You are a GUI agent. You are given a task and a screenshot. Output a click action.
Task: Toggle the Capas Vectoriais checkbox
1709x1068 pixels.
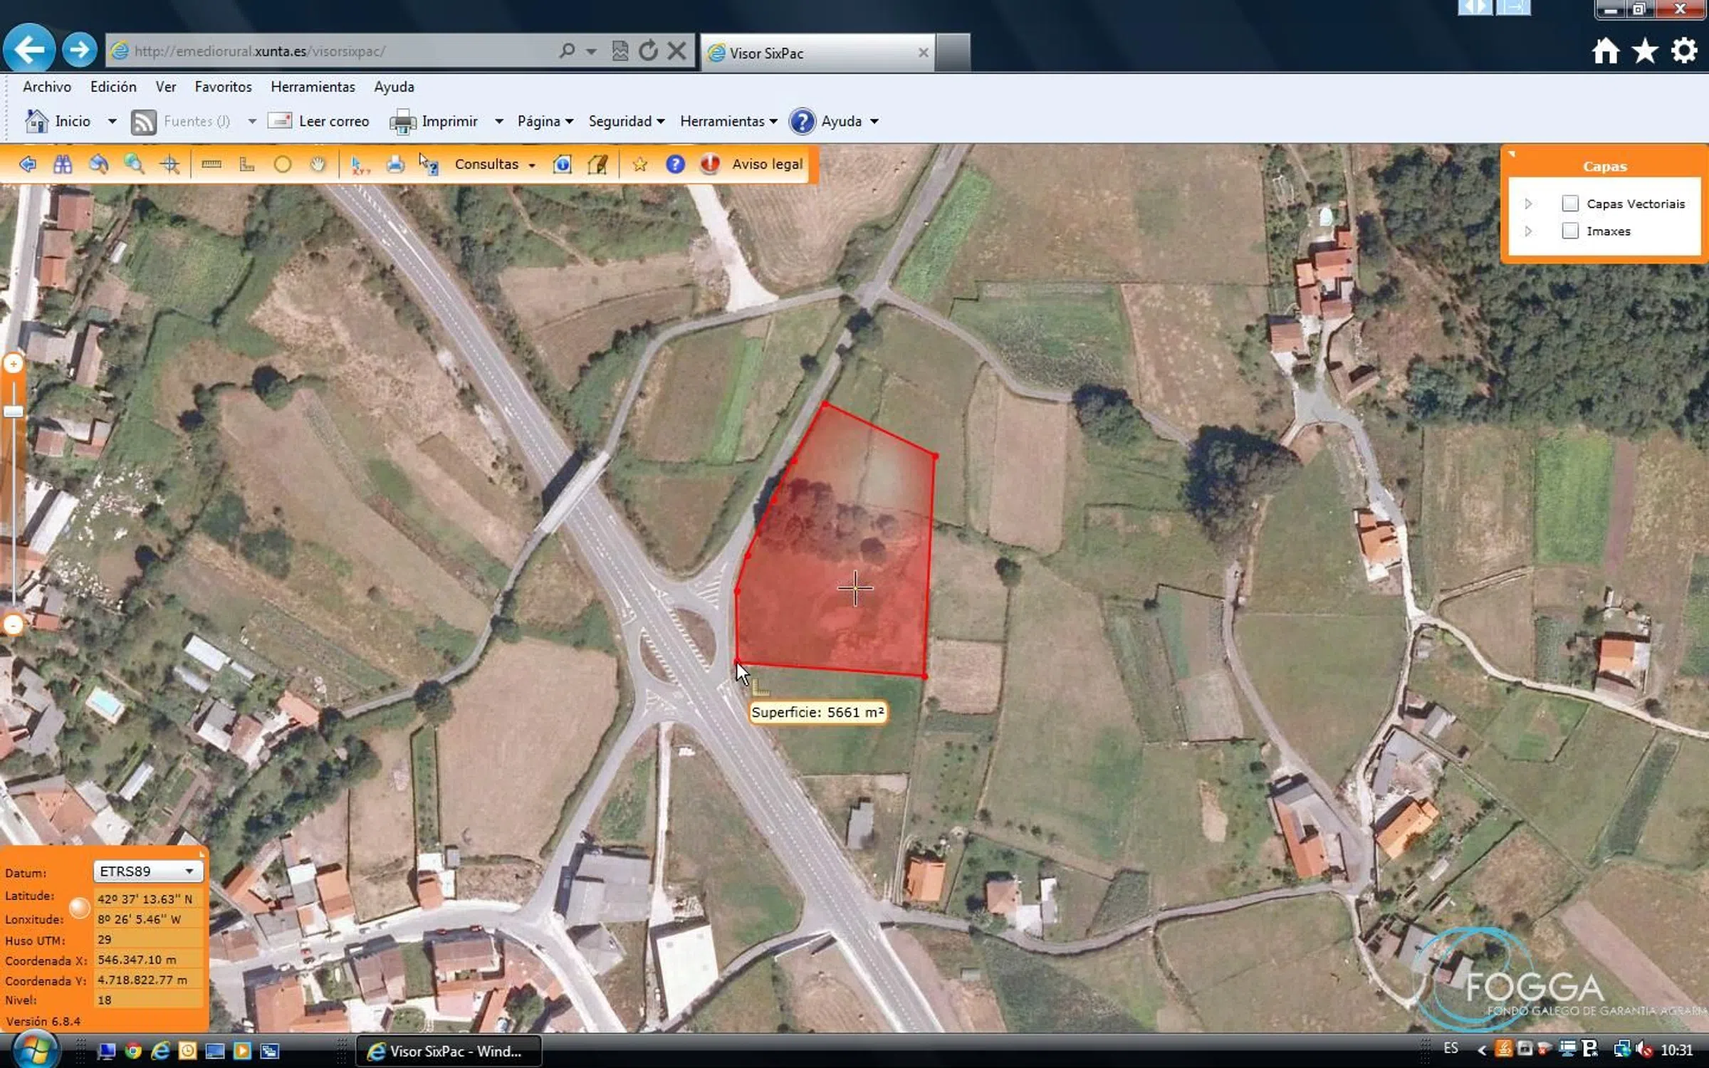click(1569, 204)
